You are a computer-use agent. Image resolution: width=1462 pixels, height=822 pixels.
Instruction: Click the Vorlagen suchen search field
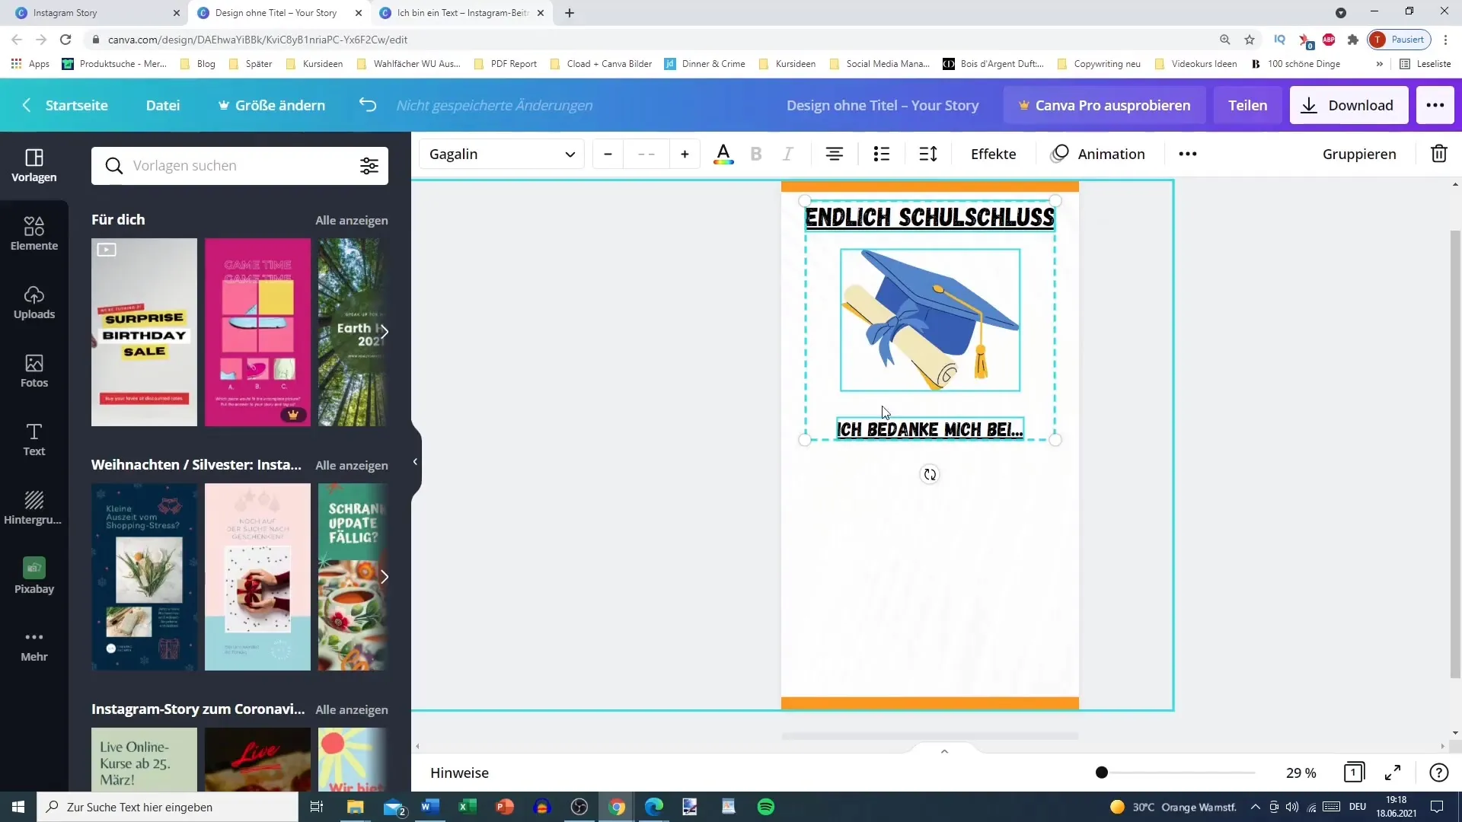(x=240, y=166)
